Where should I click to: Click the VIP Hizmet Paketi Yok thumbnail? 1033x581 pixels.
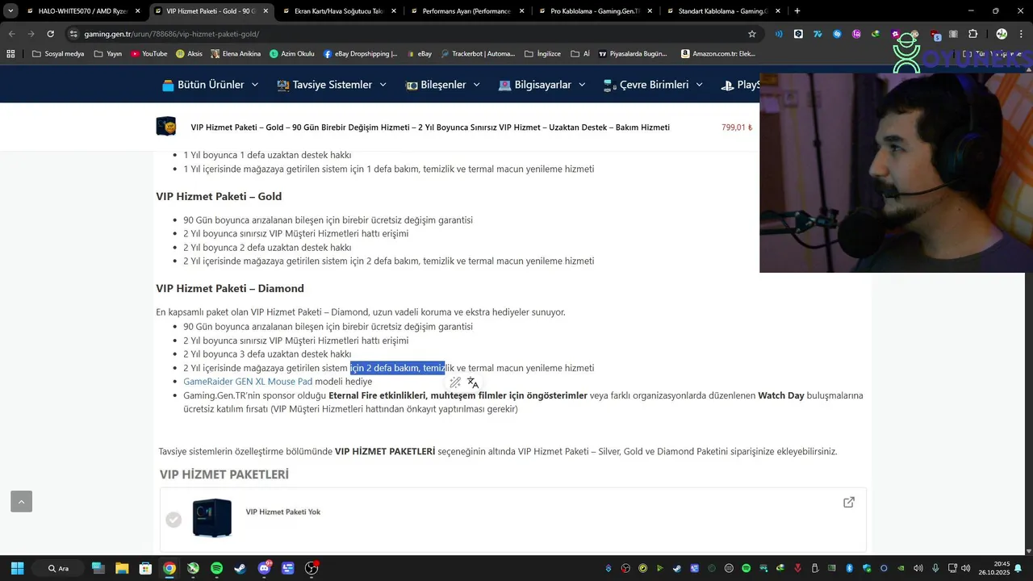[x=212, y=518]
